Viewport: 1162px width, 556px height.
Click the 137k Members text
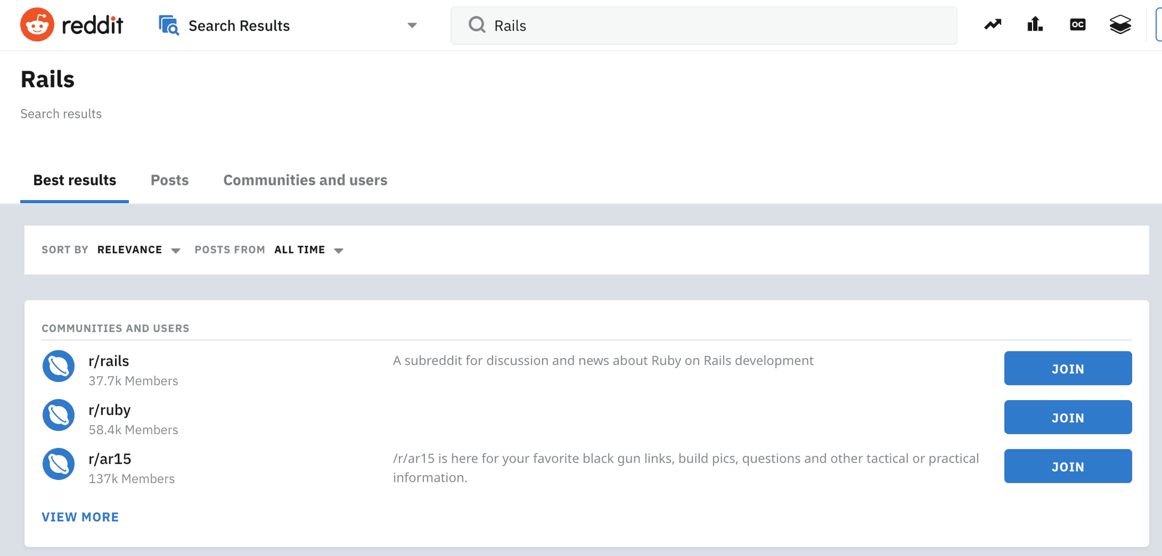click(x=132, y=479)
